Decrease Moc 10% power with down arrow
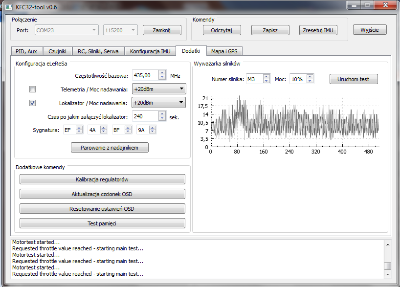This screenshot has width=400, height=287. pos(310,81)
